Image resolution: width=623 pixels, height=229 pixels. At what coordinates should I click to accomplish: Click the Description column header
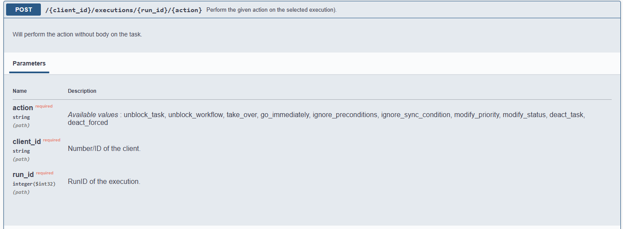(82, 91)
